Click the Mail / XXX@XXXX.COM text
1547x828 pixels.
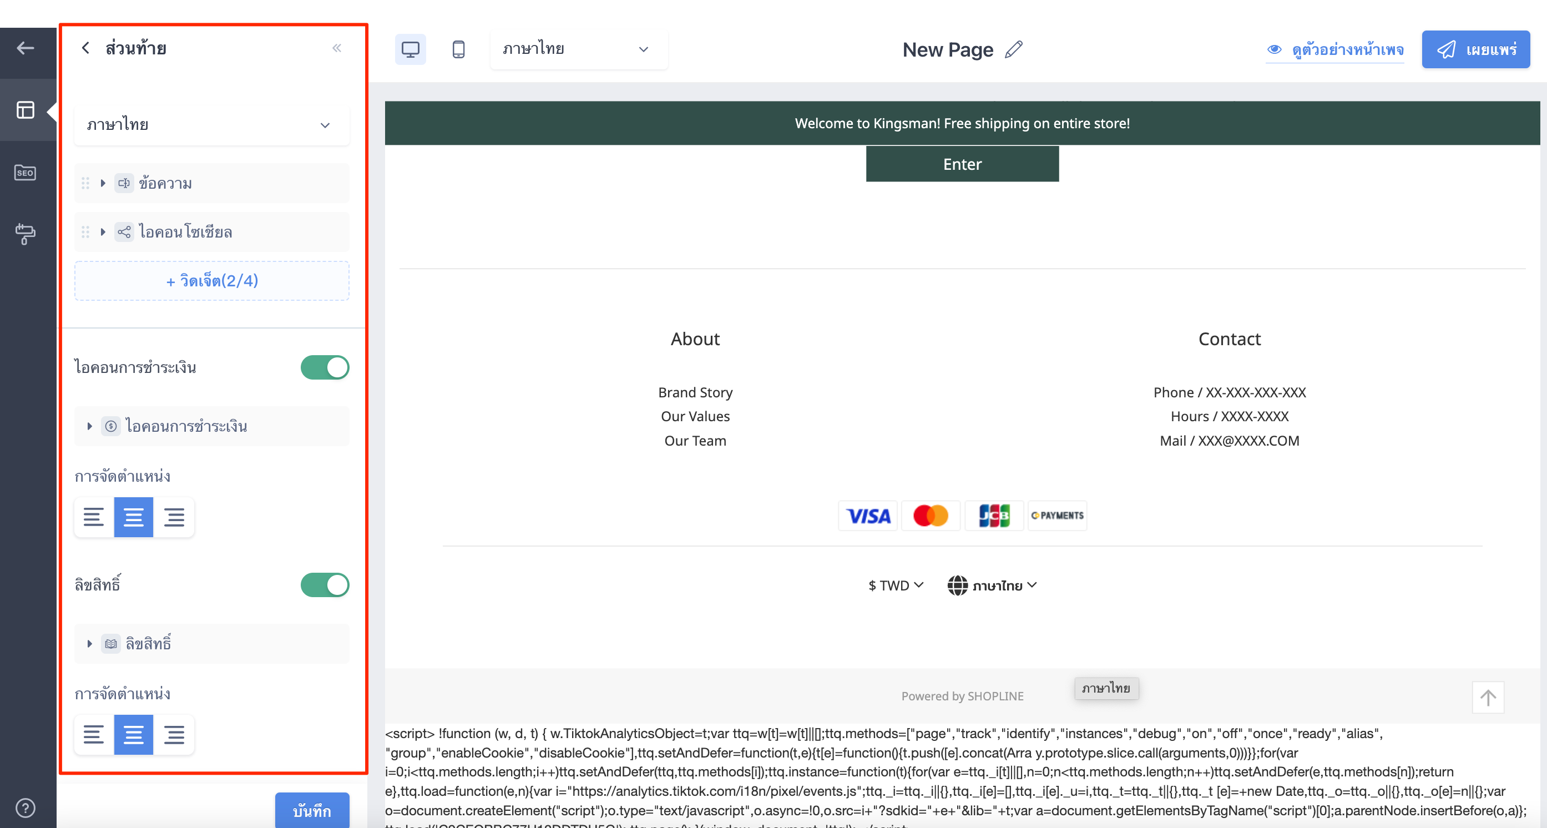pos(1229,441)
